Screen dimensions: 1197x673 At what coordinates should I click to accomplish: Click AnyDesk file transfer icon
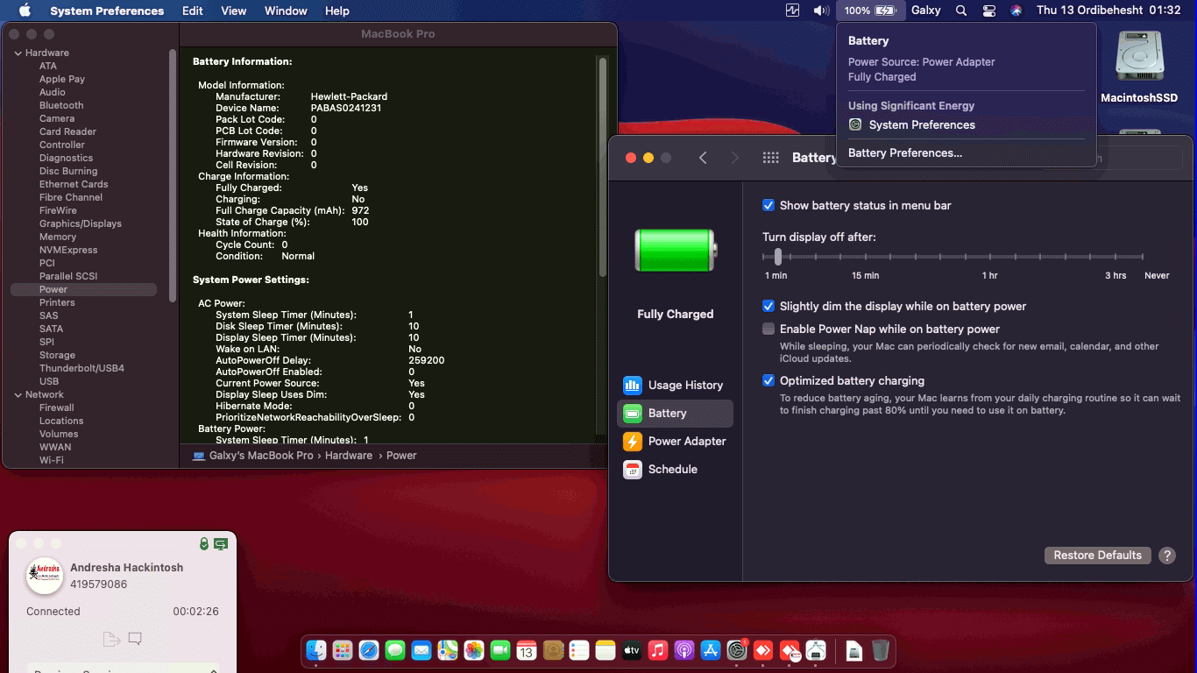click(x=111, y=639)
